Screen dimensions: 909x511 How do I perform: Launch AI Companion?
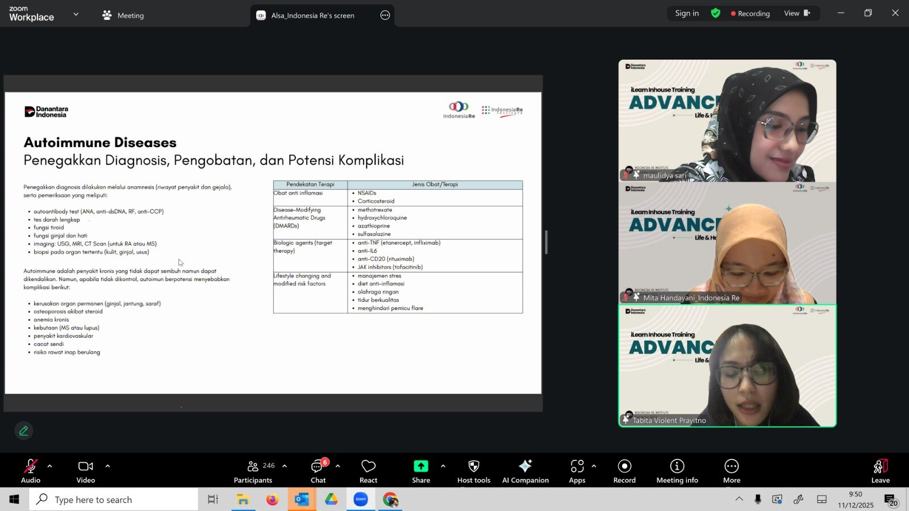(x=525, y=471)
